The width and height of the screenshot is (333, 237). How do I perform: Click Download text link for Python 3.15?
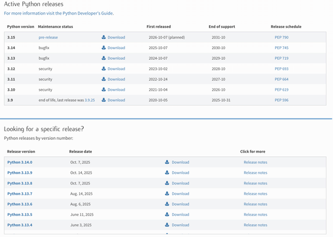coord(116,37)
